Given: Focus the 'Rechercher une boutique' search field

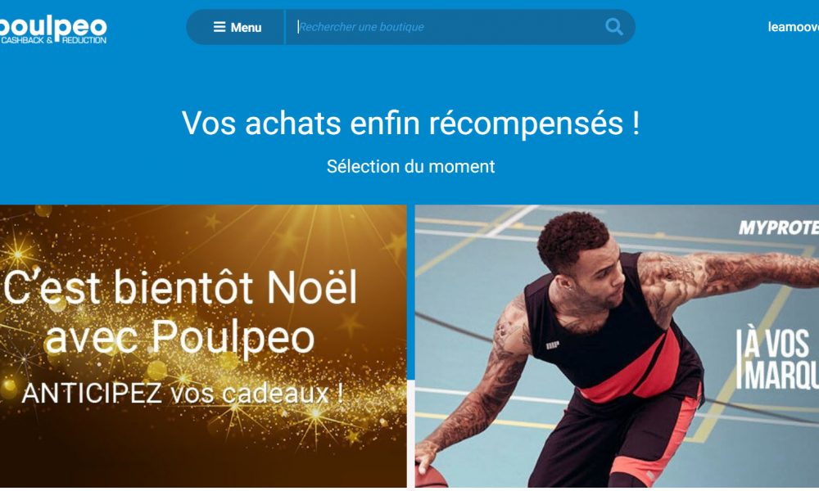Looking at the screenshot, I should click(449, 27).
